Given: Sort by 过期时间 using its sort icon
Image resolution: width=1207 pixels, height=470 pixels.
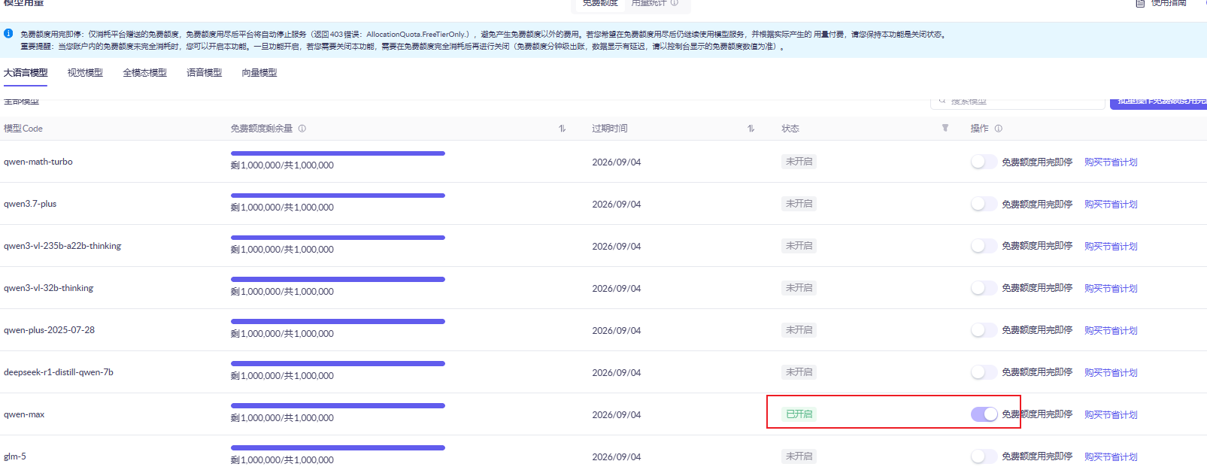Looking at the screenshot, I should point(751,129).
